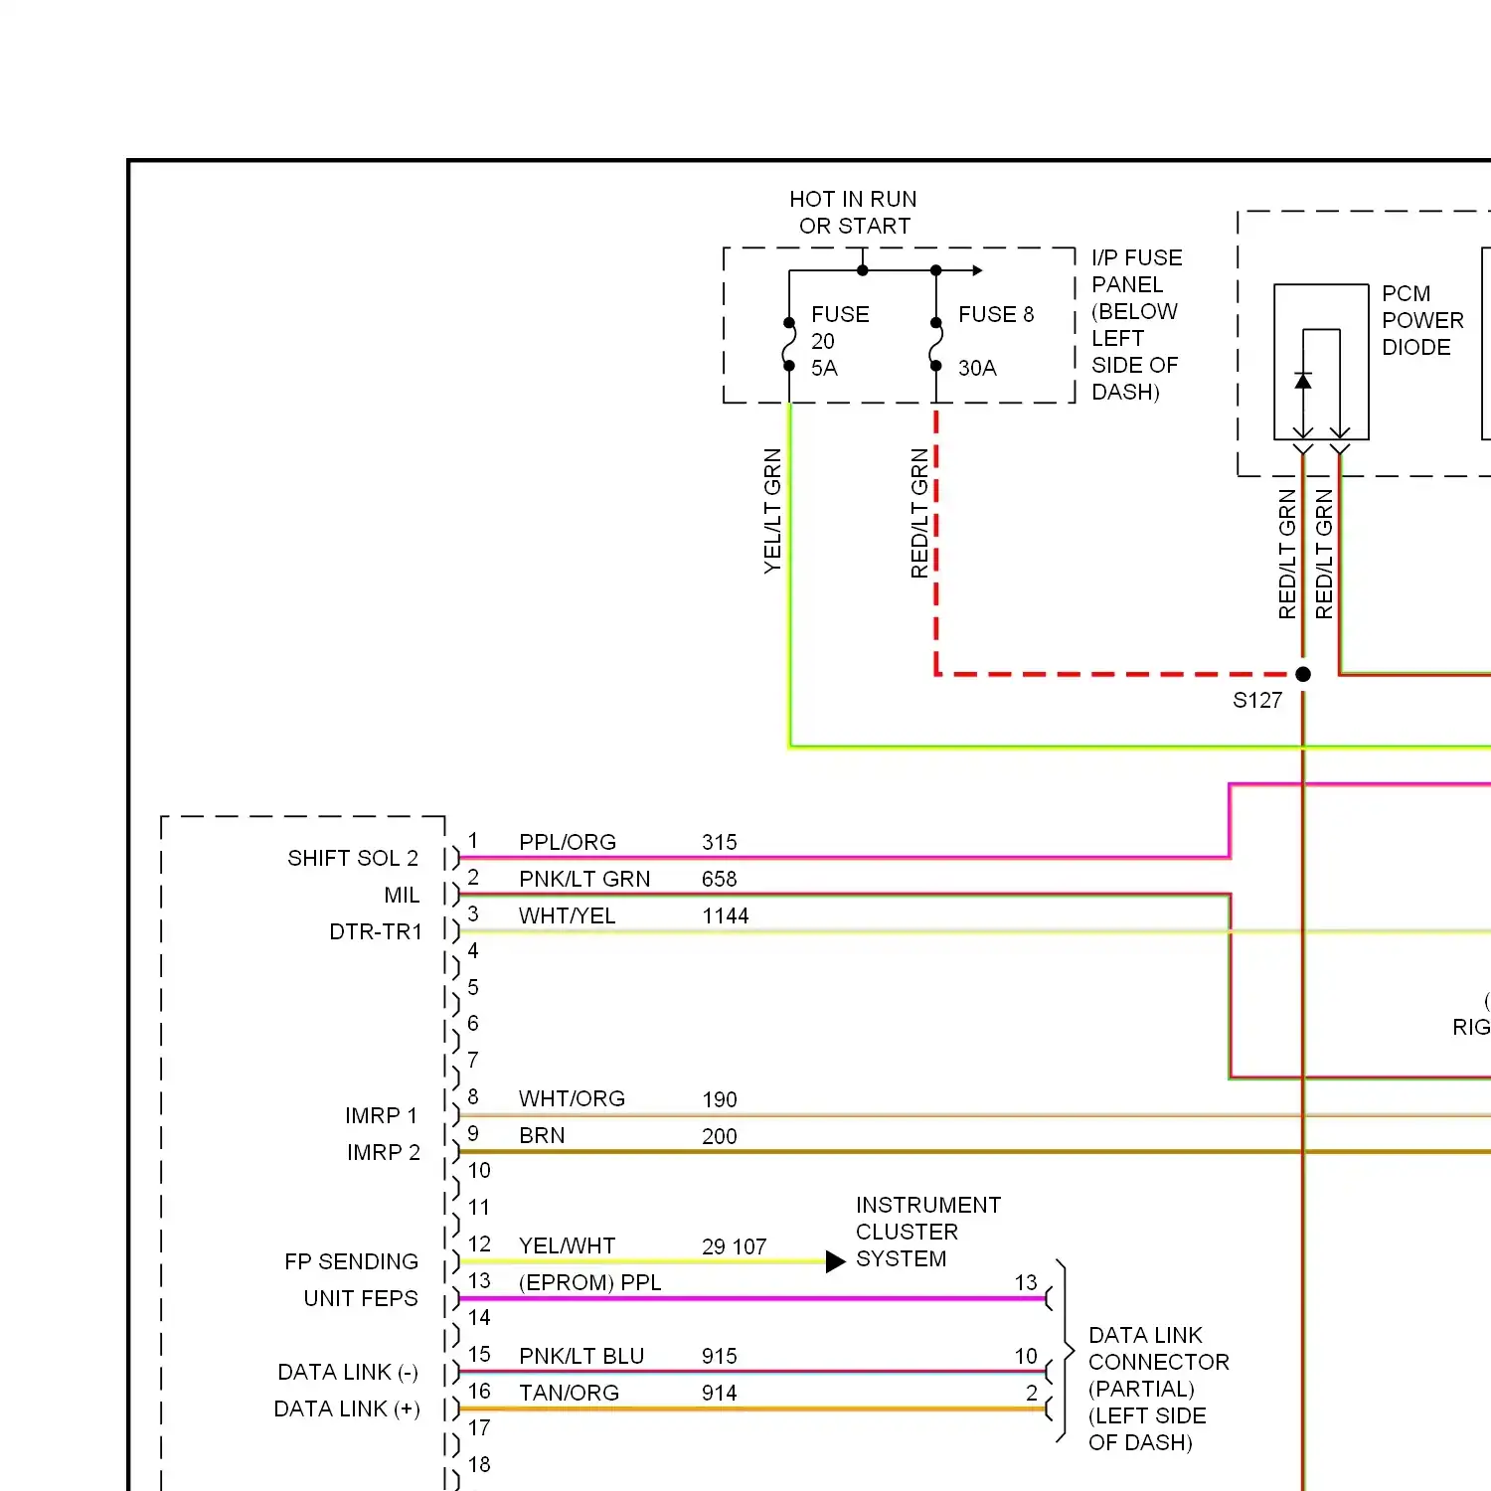The image size is (1491, 1491).
Task: Click the PNK/LT GRN wire label
Action: (584, 879)
